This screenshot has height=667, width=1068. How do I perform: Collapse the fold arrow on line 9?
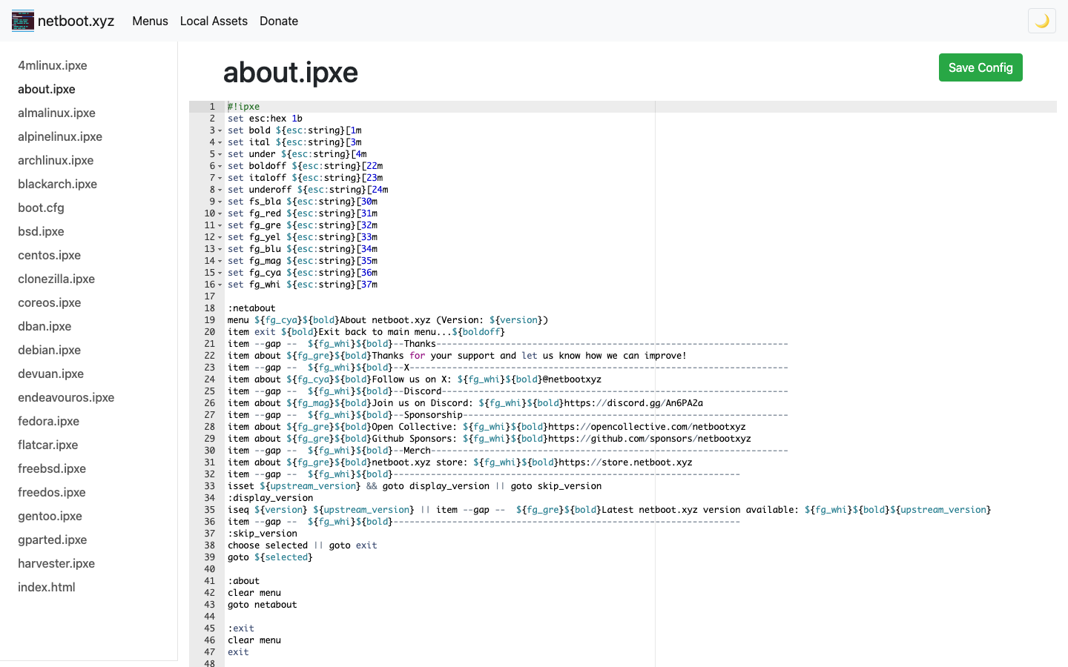tap(220, 202)
